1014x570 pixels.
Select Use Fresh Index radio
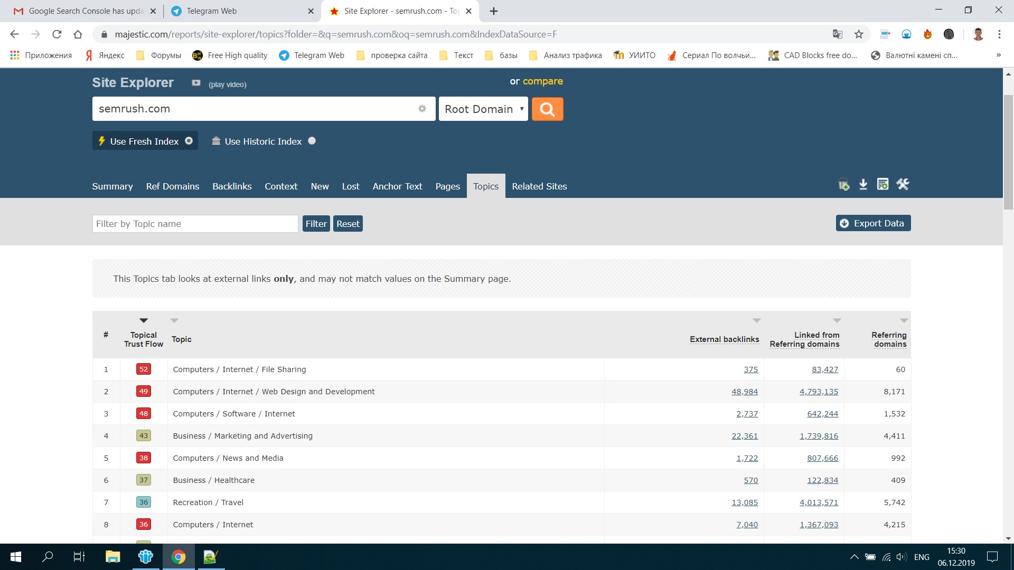[189, 141]
